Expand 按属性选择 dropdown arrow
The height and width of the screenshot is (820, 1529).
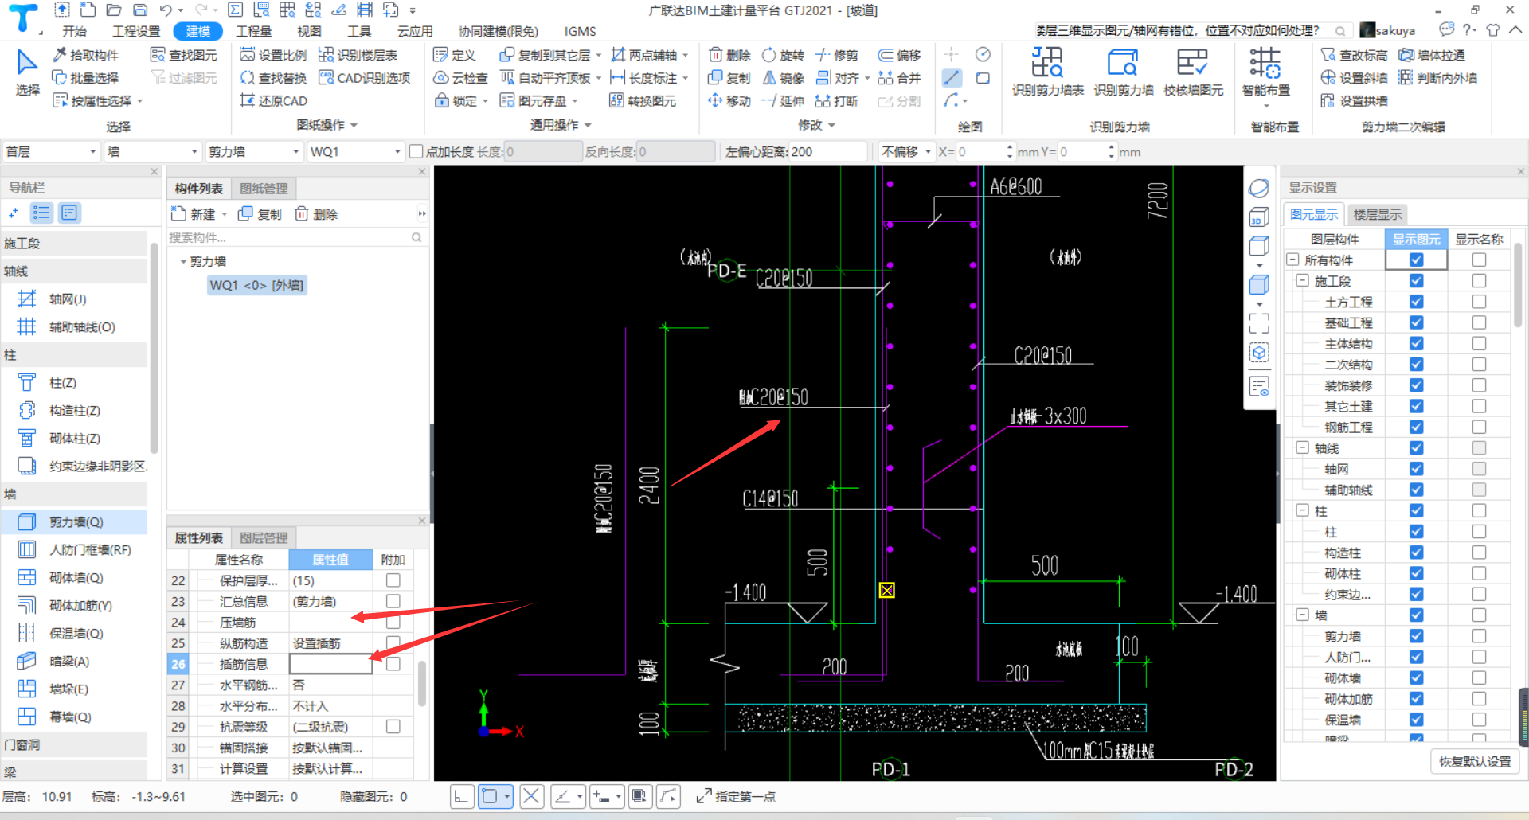coord(140,101)
